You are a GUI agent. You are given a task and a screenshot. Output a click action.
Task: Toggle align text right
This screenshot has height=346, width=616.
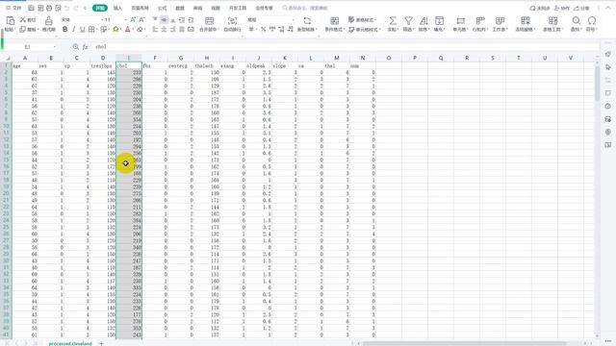point(173,30)
